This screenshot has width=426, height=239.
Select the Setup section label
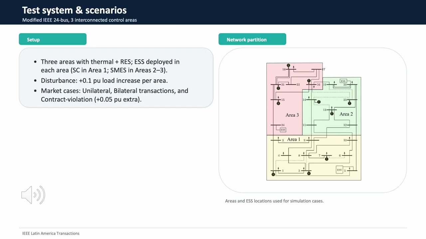click(x=53, y=39)
